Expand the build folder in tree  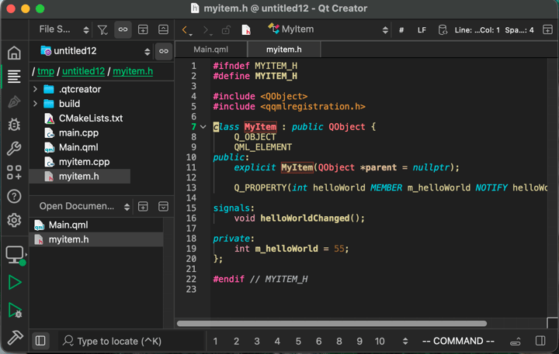tap(35, 104)
